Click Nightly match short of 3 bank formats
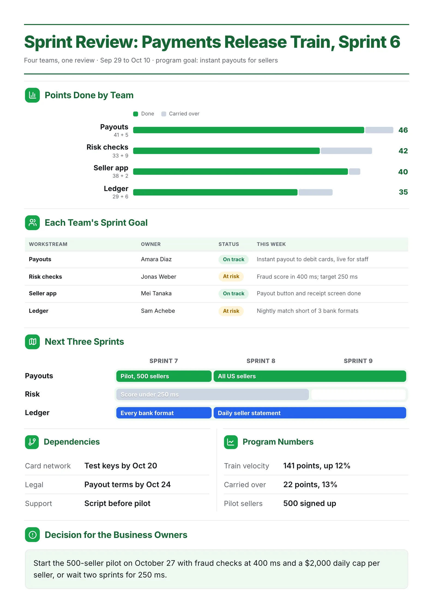Screen dimensions: 433x613 click(307, 311)
